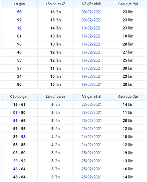The height and width of the screenshot is (182, 147).
Task: Open the 18/02/2021 date for 80
Action: (x=92, y=85)
